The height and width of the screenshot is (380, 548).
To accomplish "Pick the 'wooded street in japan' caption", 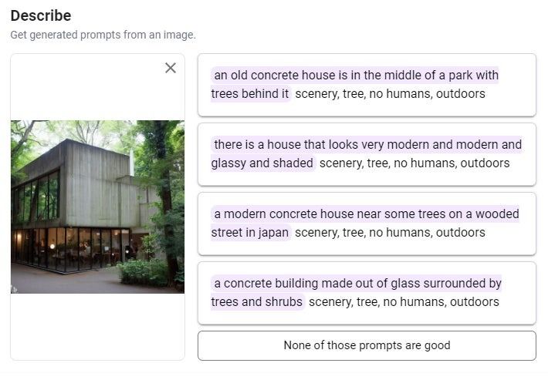I will [x=366, y=214].
